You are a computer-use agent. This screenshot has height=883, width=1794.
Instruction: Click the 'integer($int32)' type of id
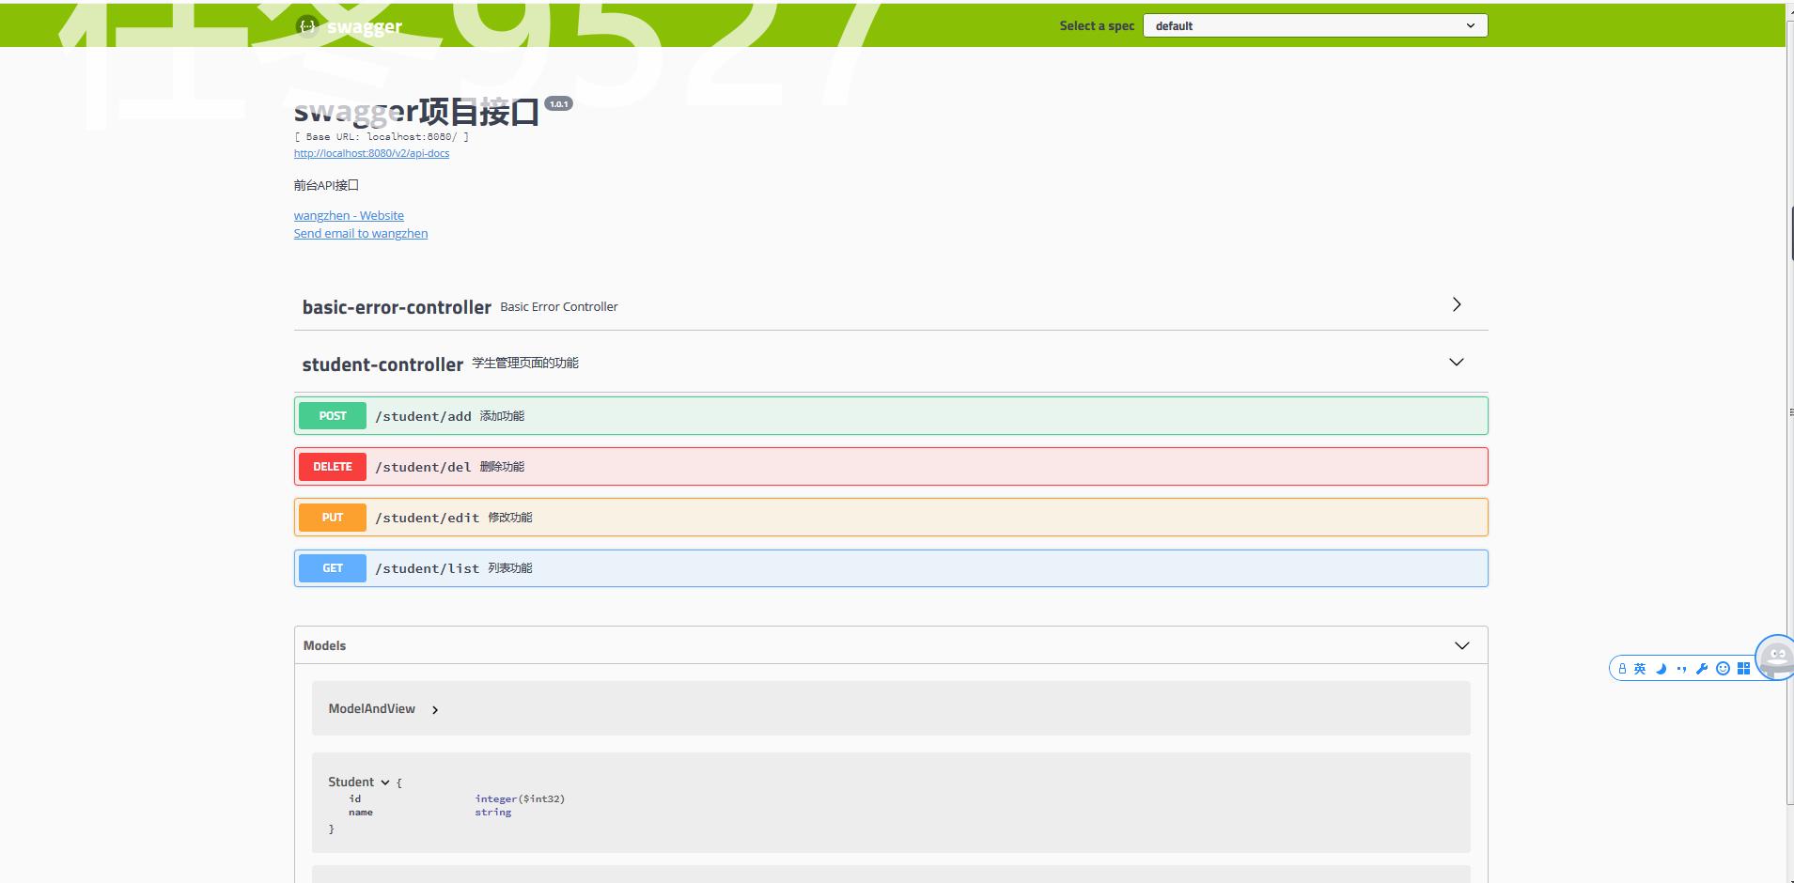[x=520, y=798]
